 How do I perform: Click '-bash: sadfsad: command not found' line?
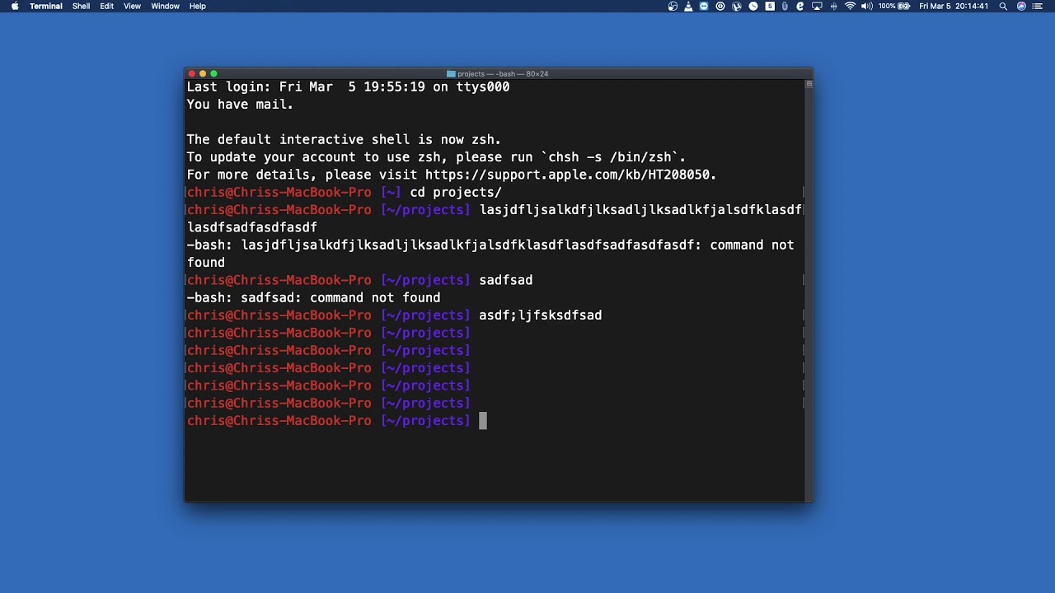[313, 298]
